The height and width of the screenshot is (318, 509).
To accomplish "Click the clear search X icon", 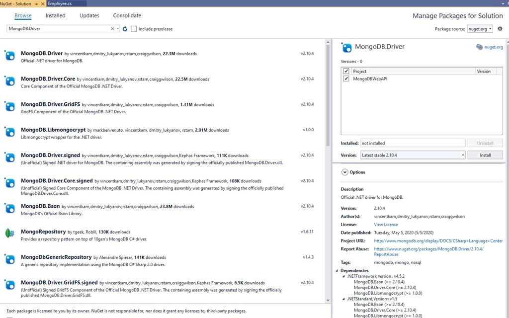I will tap(112, 29).
